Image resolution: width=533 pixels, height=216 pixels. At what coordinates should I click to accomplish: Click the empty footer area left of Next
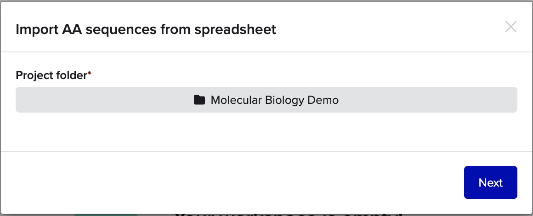click(230, 182)
